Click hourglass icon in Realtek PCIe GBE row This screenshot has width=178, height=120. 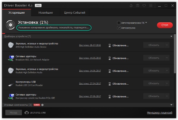point(109,97)
